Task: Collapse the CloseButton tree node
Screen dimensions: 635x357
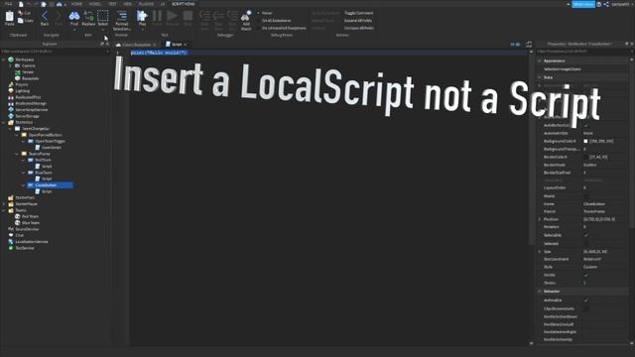Action: [x=24, y=185]
